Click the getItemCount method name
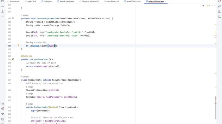Viewport: 222px width, 124px height. tap(41, 60)
